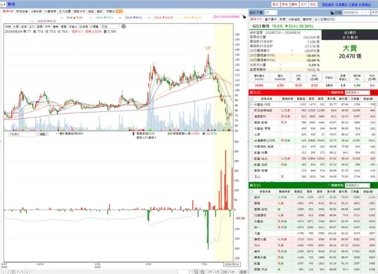Sort 賣方15 table by 交易量 column header
The width and height of the screenshot is (378, 274).
355,192
